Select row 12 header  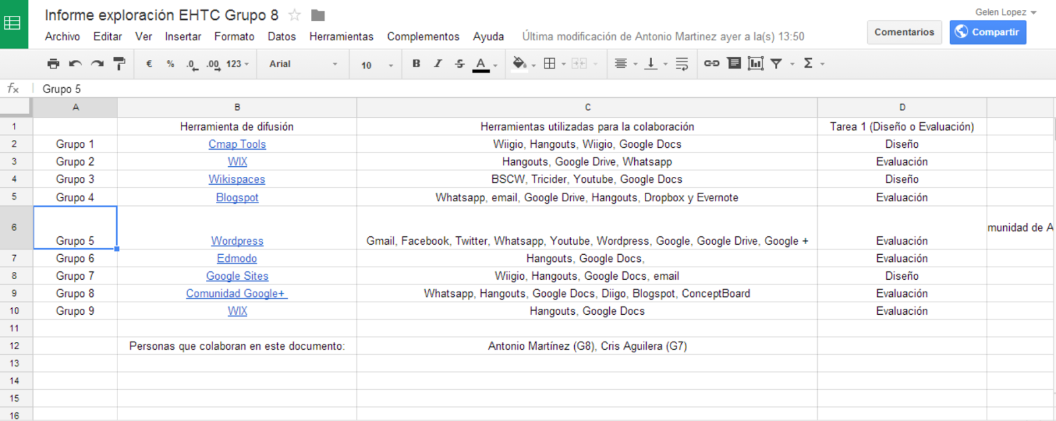(15, 346)
